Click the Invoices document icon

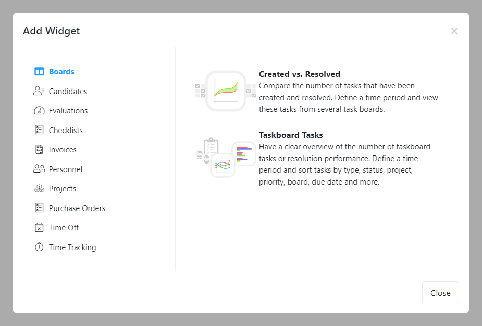tap(39, 150)
